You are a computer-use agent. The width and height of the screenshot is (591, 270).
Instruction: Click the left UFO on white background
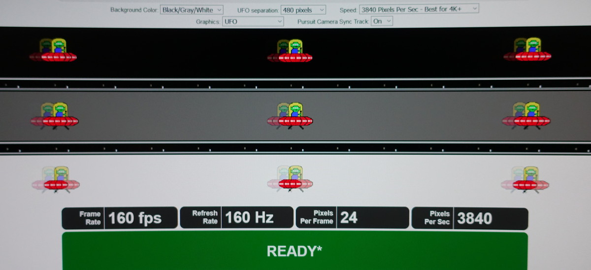pos(55,179)
